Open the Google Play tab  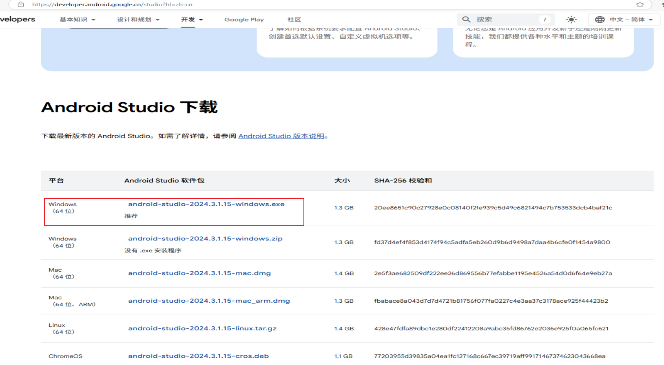tap(244, 20)
